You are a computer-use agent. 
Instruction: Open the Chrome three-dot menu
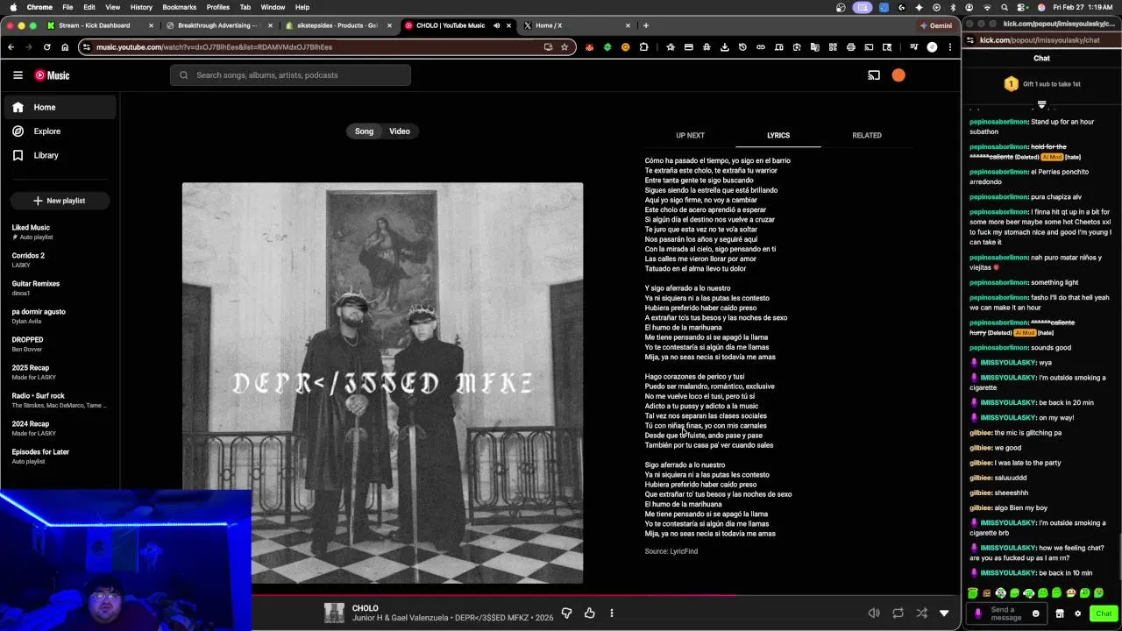pos(950,47)
